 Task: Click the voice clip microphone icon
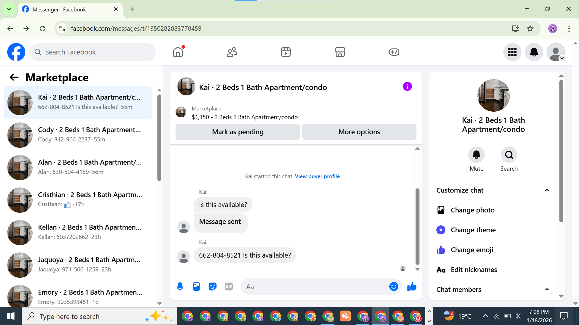click(180, 286)
